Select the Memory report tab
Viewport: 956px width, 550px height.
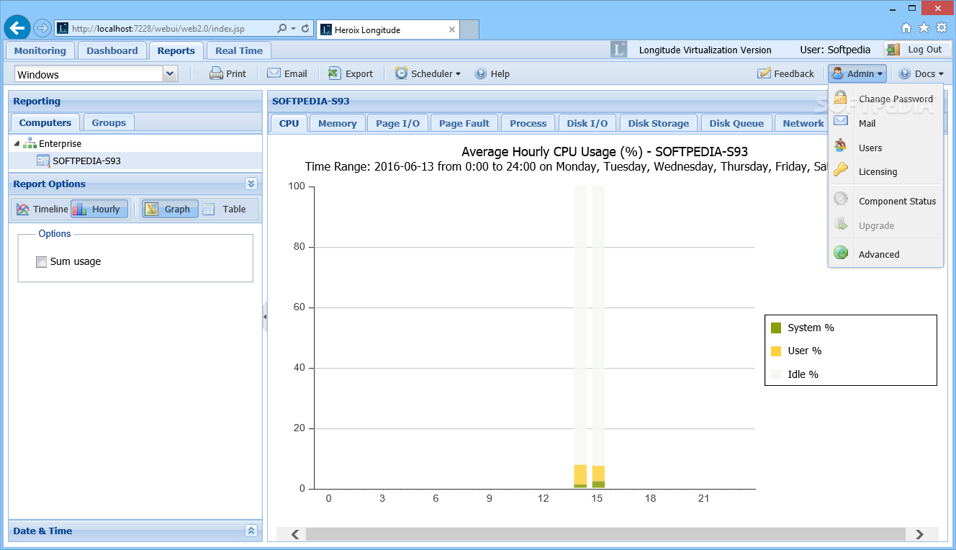pos(338,123)
